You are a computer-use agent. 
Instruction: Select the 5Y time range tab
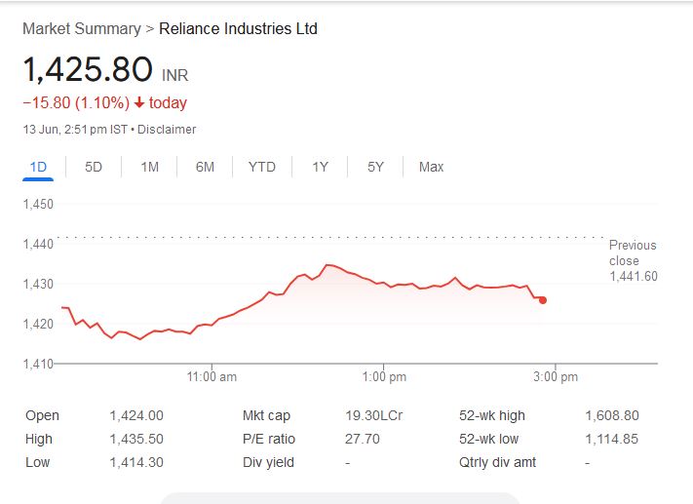click(375, 167)
